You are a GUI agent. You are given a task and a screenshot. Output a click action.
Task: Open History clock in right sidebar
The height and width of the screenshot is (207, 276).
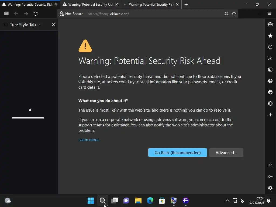point(270,47)
